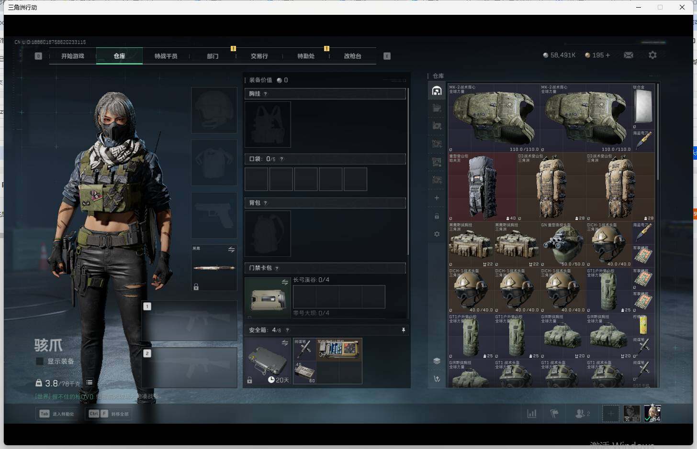
Task: Click the swap icon on knife slot
Action: (x=231, y=250)
